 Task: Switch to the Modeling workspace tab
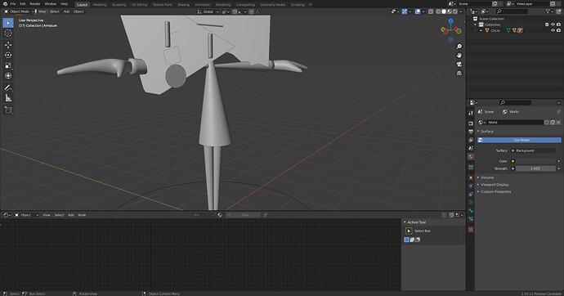(x=100, y=5)
